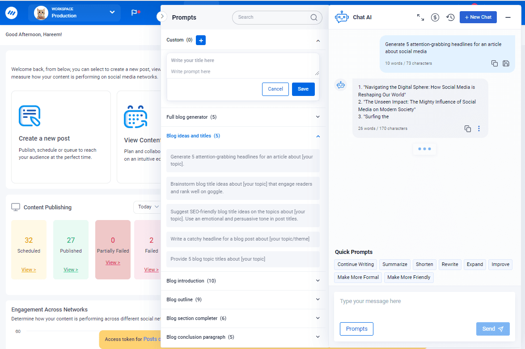
Task: Collapse the Blog ideas and titles section
Action: tap(318, 136)
